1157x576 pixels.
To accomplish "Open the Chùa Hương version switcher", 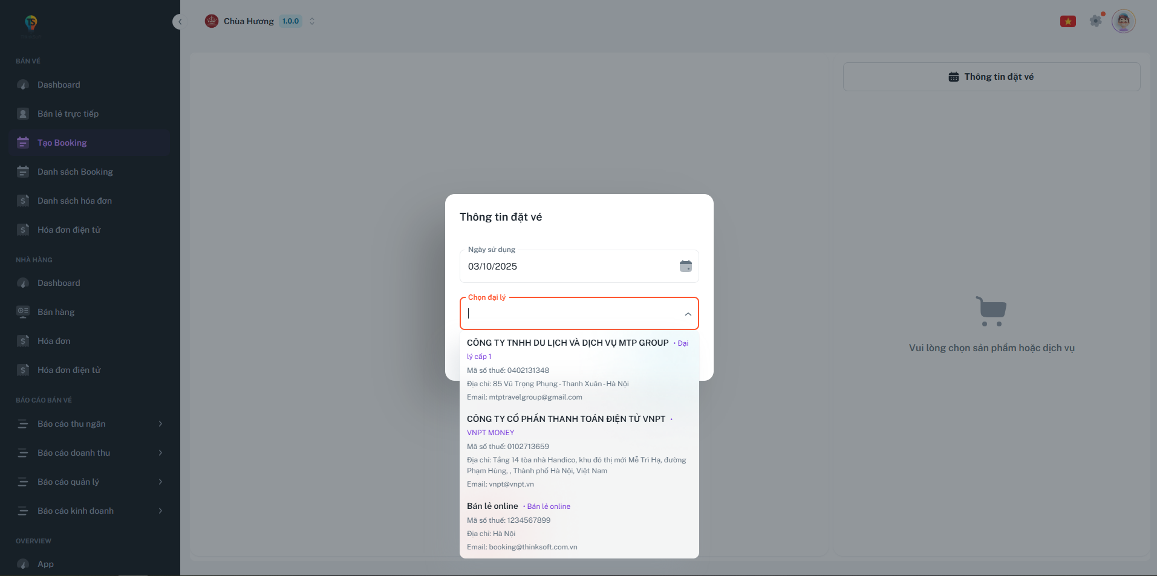I will [x=312, y=21].
